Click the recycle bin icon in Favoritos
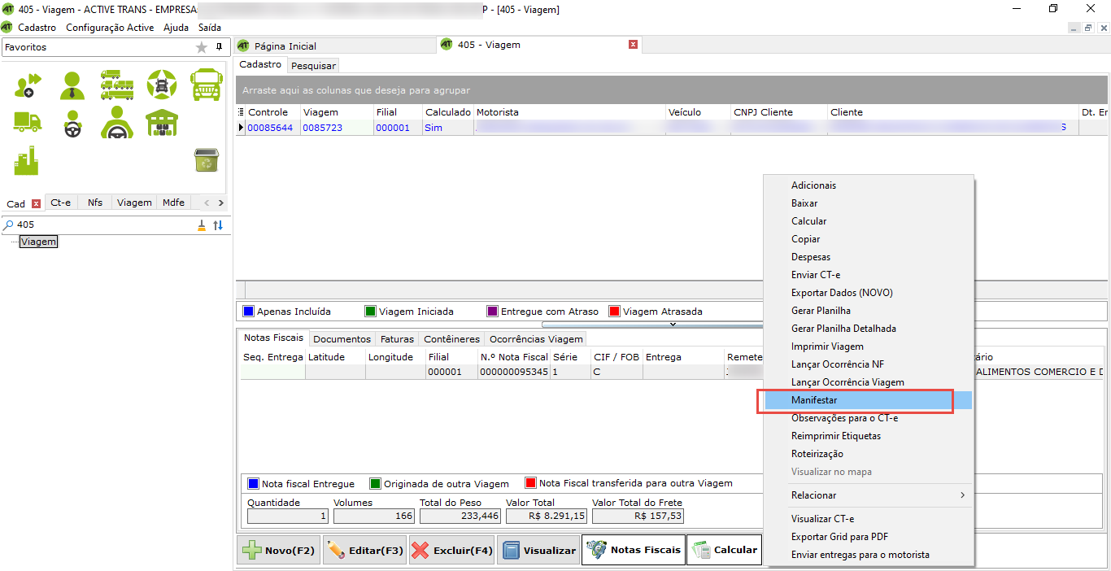 click(x=206, y=160)
